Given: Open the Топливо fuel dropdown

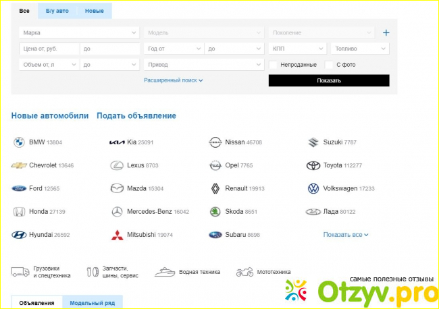Looking at the screenshot, I should [359, 49].
